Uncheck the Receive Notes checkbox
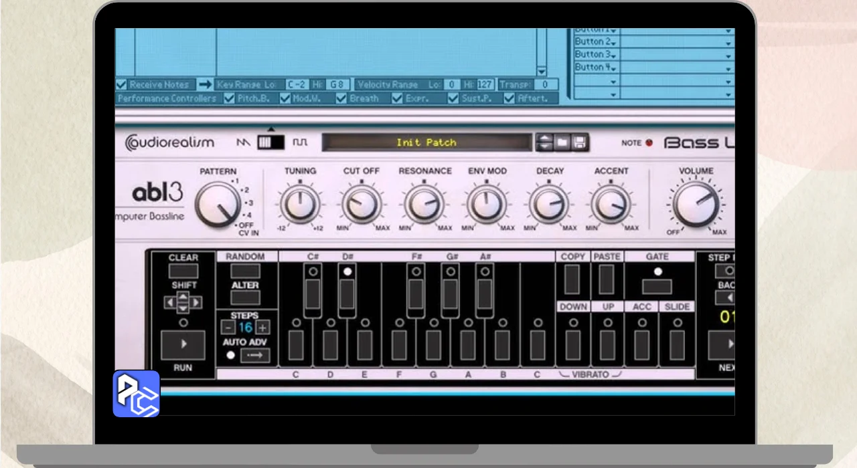This screenshot has width=857, height=468. 121,85
